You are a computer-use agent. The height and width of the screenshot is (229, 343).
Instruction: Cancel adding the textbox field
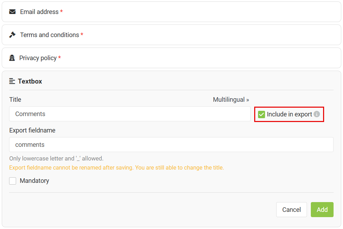coord(291,209)
